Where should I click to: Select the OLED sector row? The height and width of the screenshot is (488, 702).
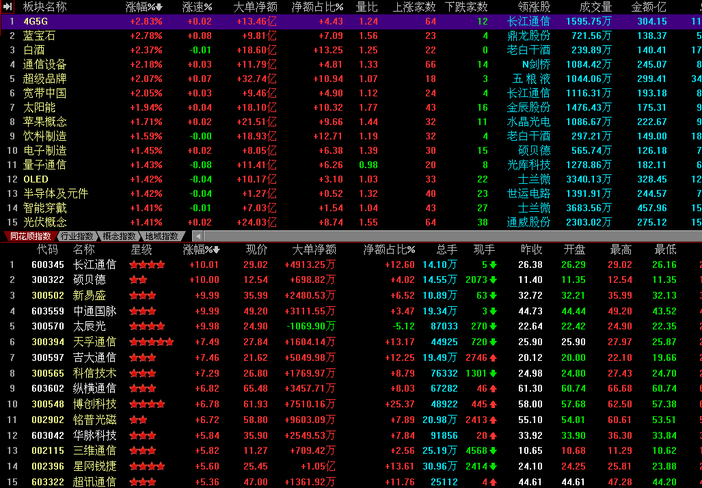351,179
